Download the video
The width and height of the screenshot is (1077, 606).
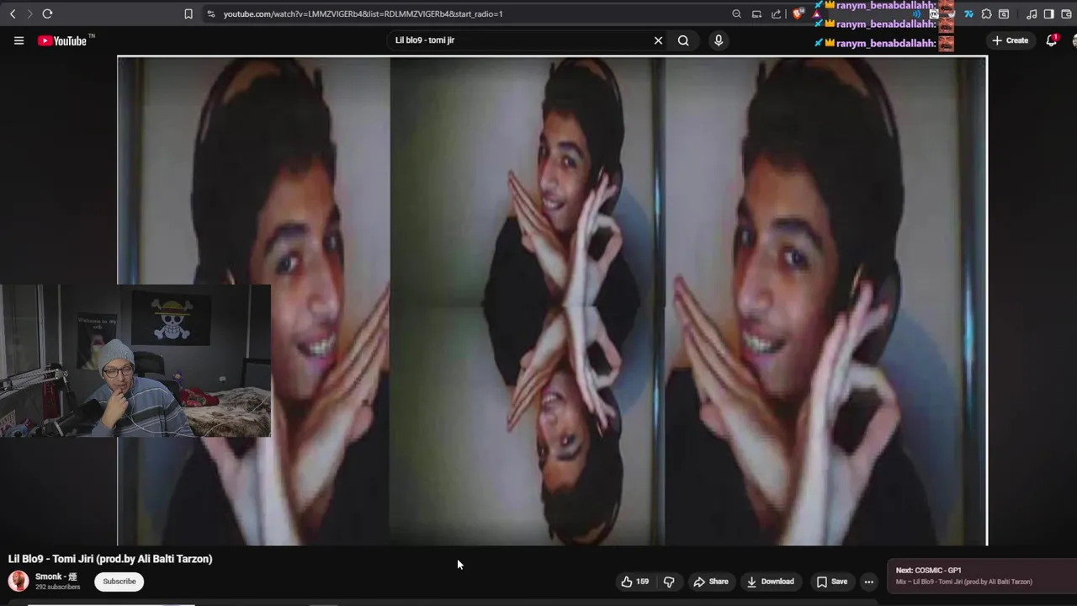click(x=770, y=582)
